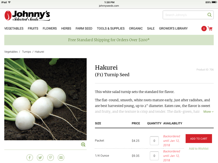Select the Packet quantity box
The image size is (218, 163).
click(x=154, y=141)
